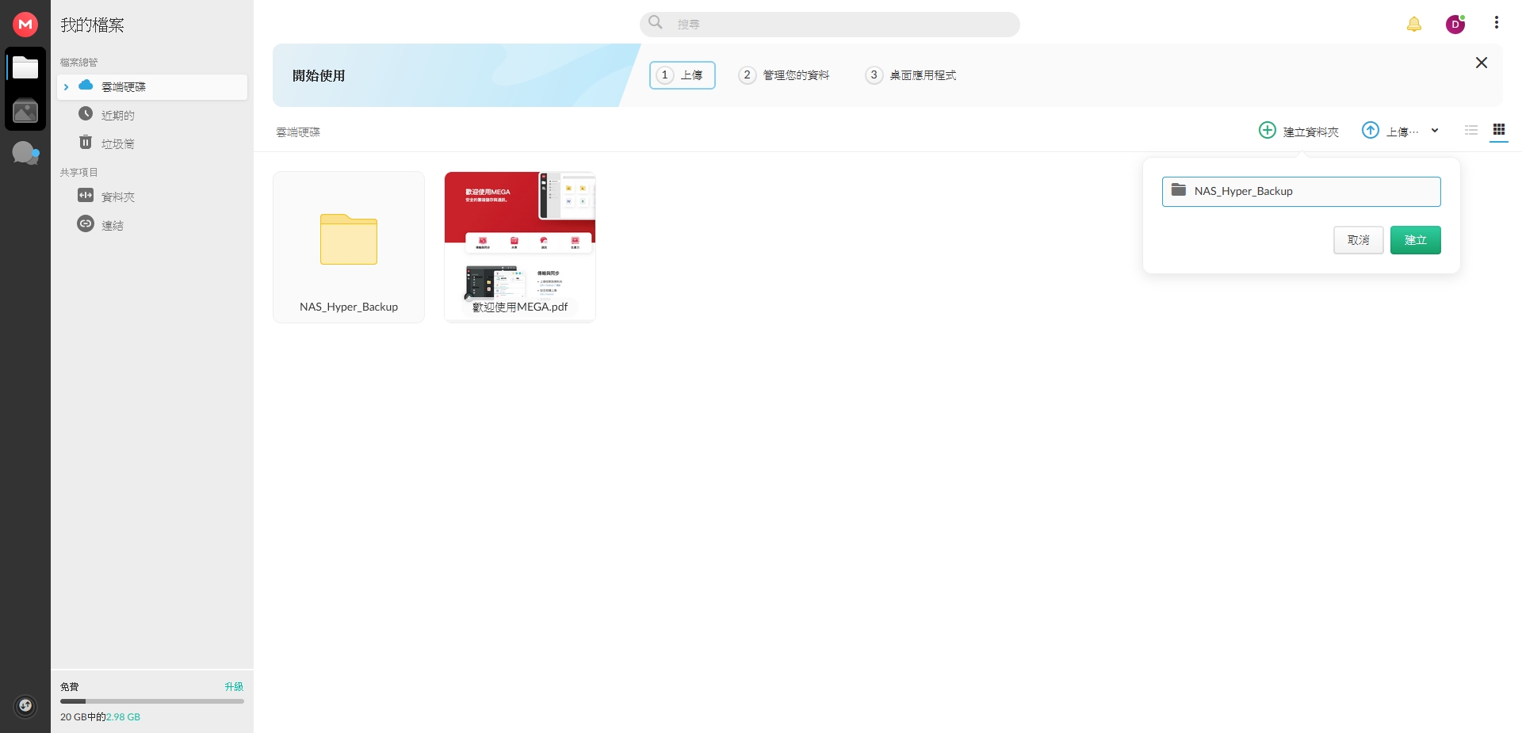Click 取消 to cancel folder creation

1359,240
